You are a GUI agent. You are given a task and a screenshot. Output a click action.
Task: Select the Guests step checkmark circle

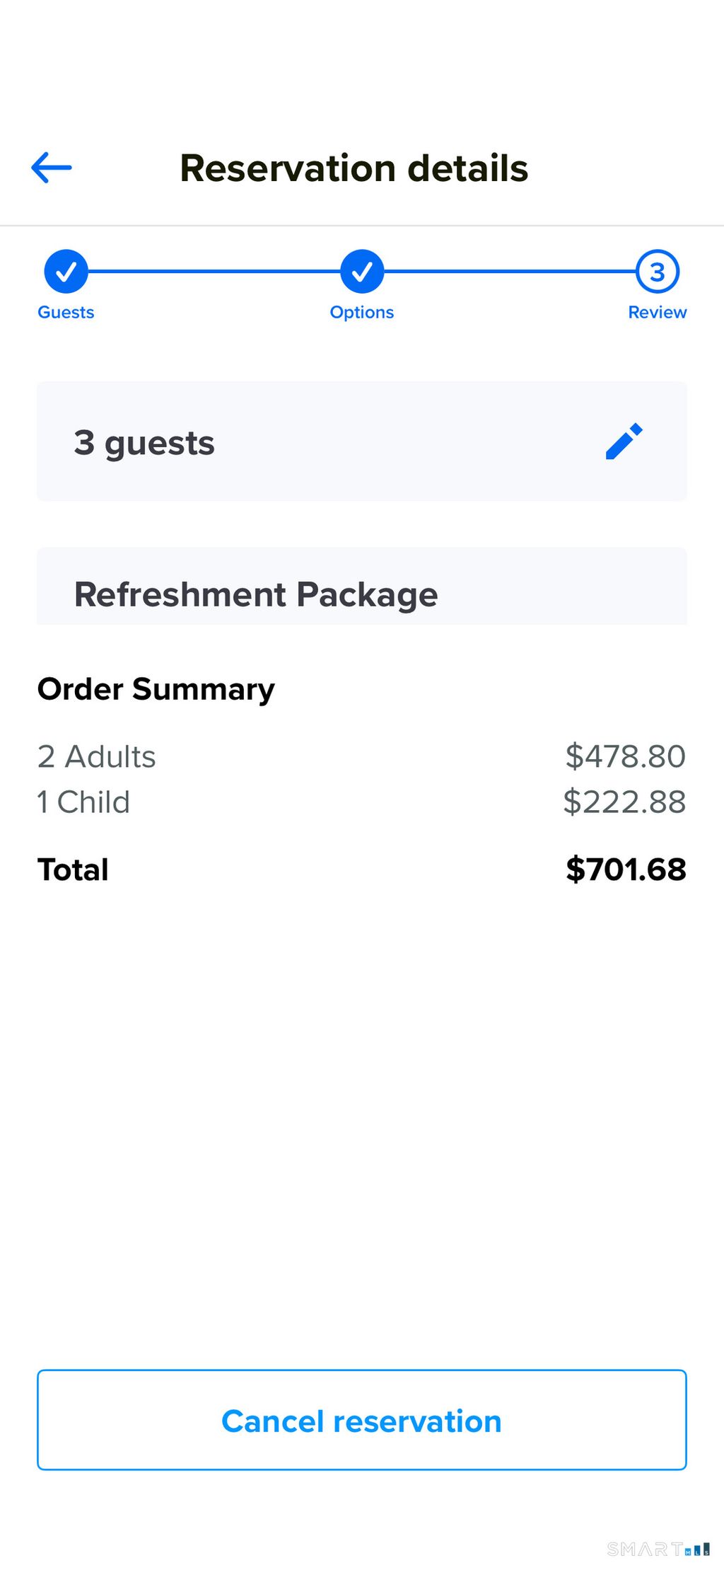tap(66, 271)
